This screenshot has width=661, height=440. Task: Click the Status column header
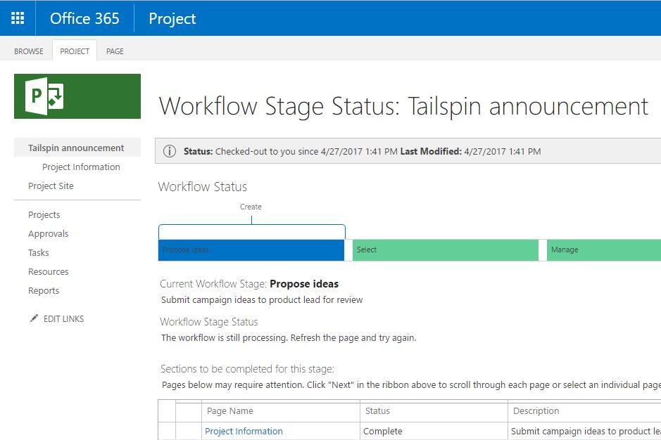point(377,411)
